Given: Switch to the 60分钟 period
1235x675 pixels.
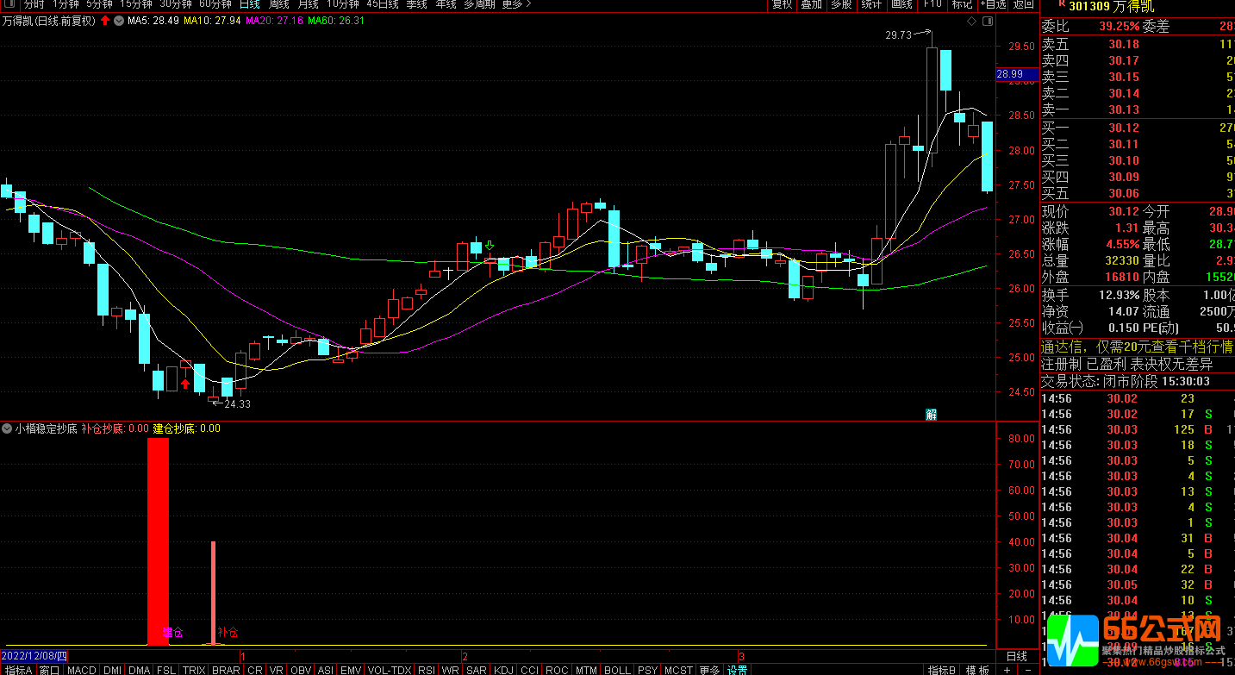Looking at the screenshot, I should (215, 4).
